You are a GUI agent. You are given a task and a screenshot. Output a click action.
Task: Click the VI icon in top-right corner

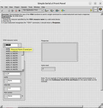[101, 9]
